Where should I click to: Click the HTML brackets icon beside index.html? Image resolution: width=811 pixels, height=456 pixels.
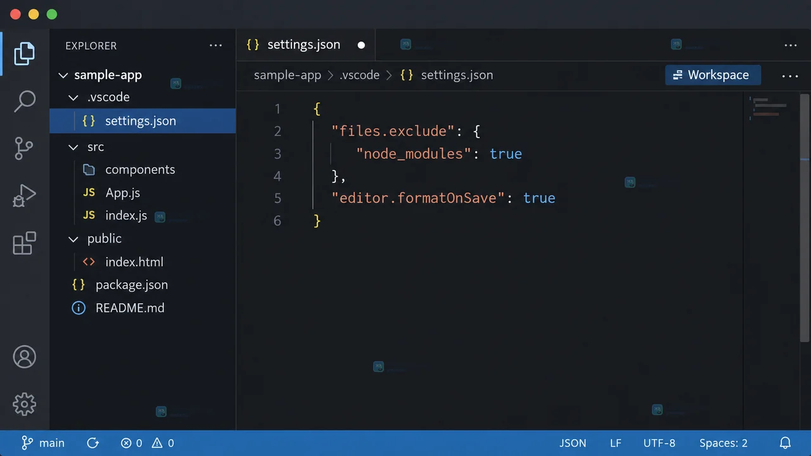coord(89,262)
